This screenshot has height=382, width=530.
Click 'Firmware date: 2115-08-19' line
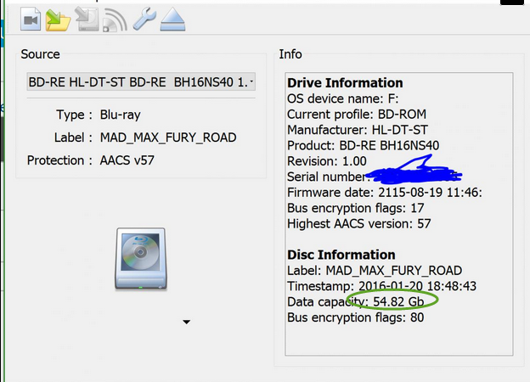(x=384, y=192)
